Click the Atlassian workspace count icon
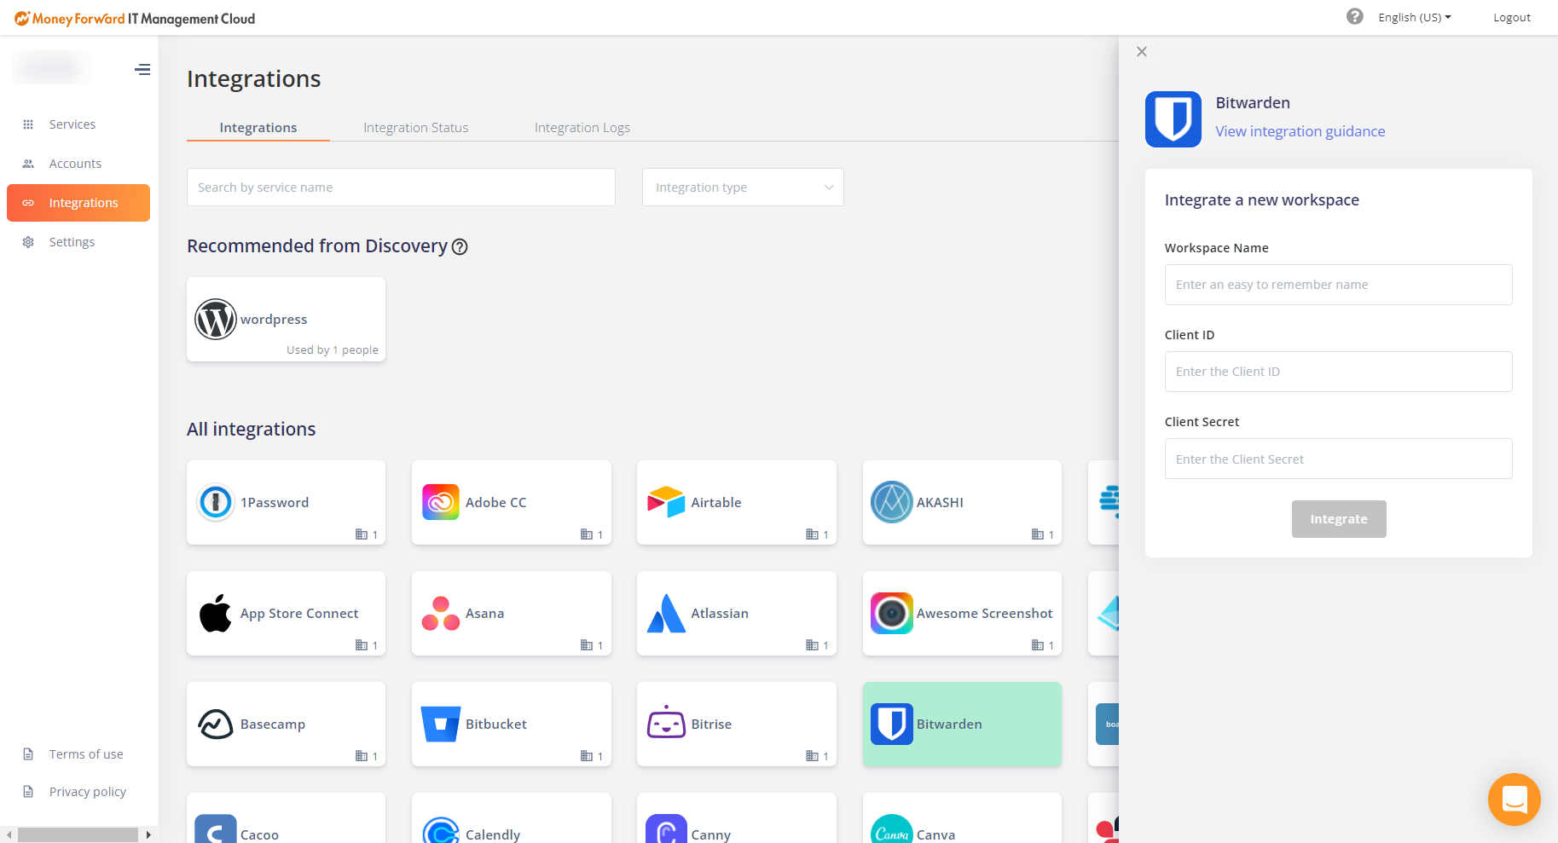The image size is (1558, 843). [x=812, y=645]
